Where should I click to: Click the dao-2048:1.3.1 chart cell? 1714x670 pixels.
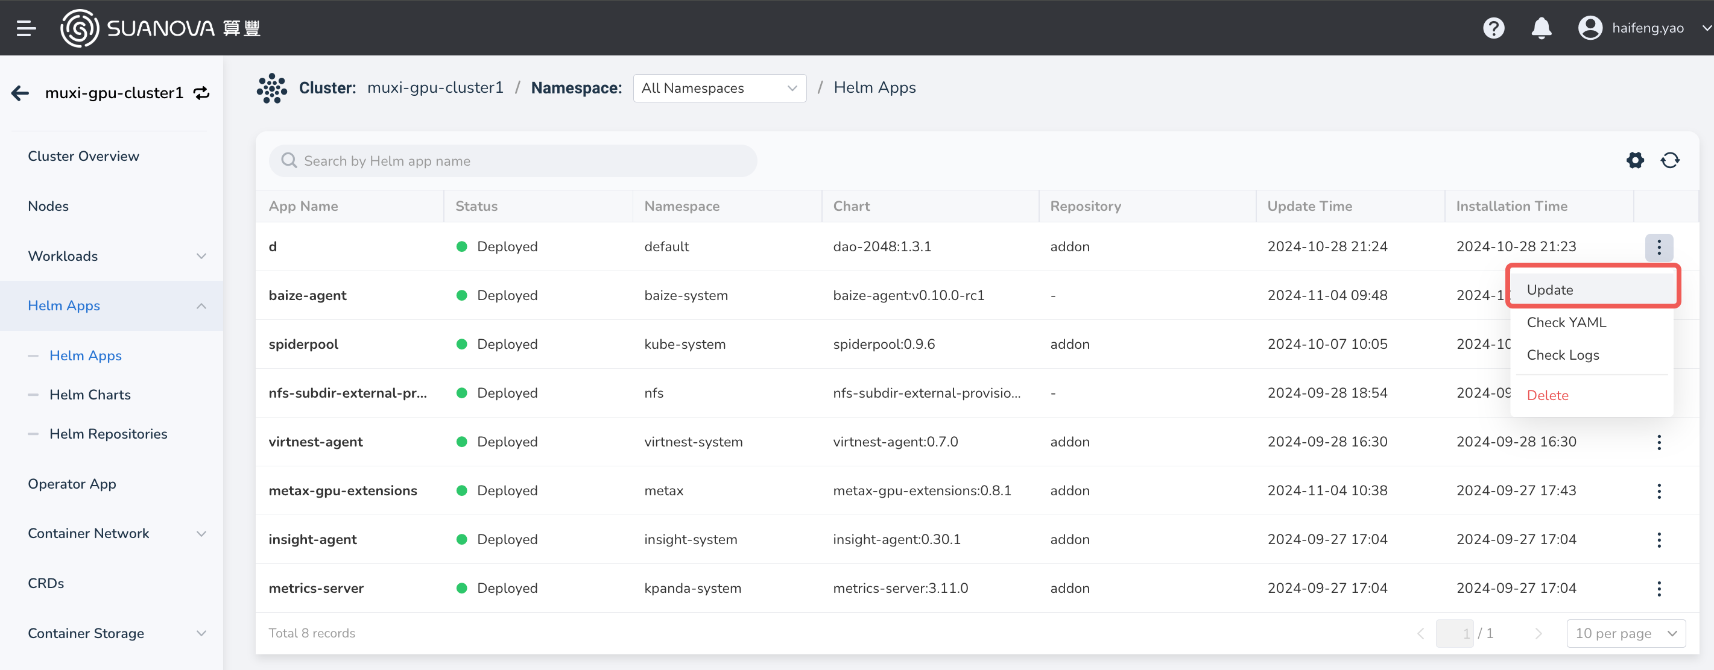[882, 246]
